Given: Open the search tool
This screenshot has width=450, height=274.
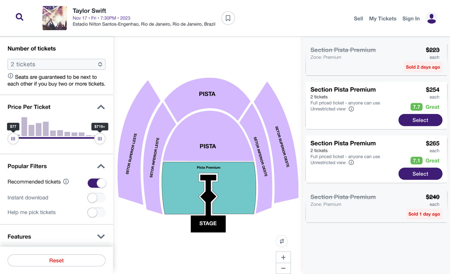Looking at the screenshot, I should [19, 17].
